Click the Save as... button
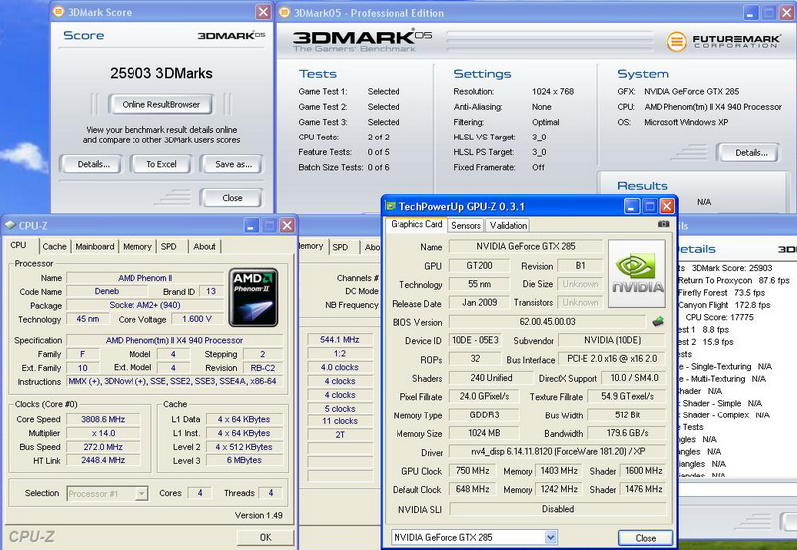The height and width of the screenshot is (550, 797). (x=233, y=164)
